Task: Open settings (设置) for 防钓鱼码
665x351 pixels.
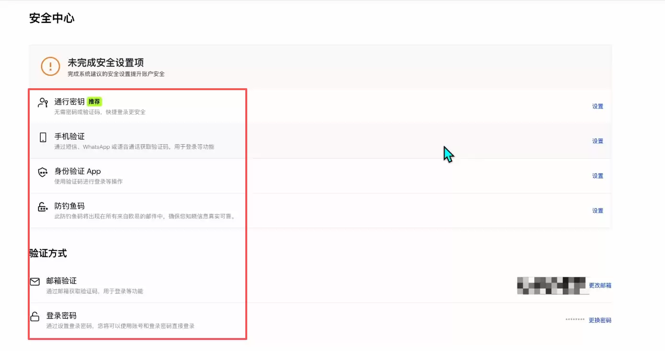Action: point(597,210)
